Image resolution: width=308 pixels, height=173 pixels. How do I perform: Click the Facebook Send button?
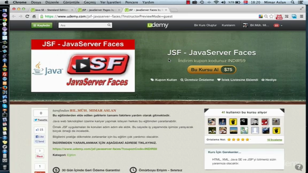pyautogui.click(x=39, y=141)
